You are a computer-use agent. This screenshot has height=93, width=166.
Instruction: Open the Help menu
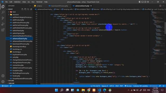(x=46, y=2)
